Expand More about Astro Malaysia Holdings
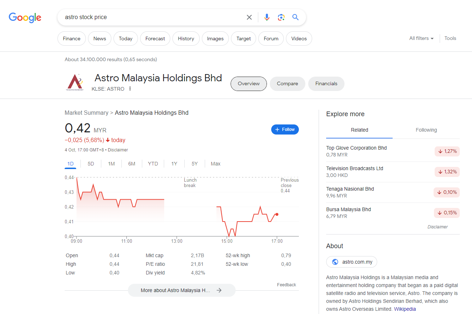This screenshot has height=314, width=472. 181,290
